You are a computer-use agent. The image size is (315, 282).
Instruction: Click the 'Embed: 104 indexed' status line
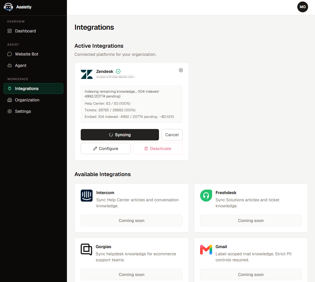[129, 117]
